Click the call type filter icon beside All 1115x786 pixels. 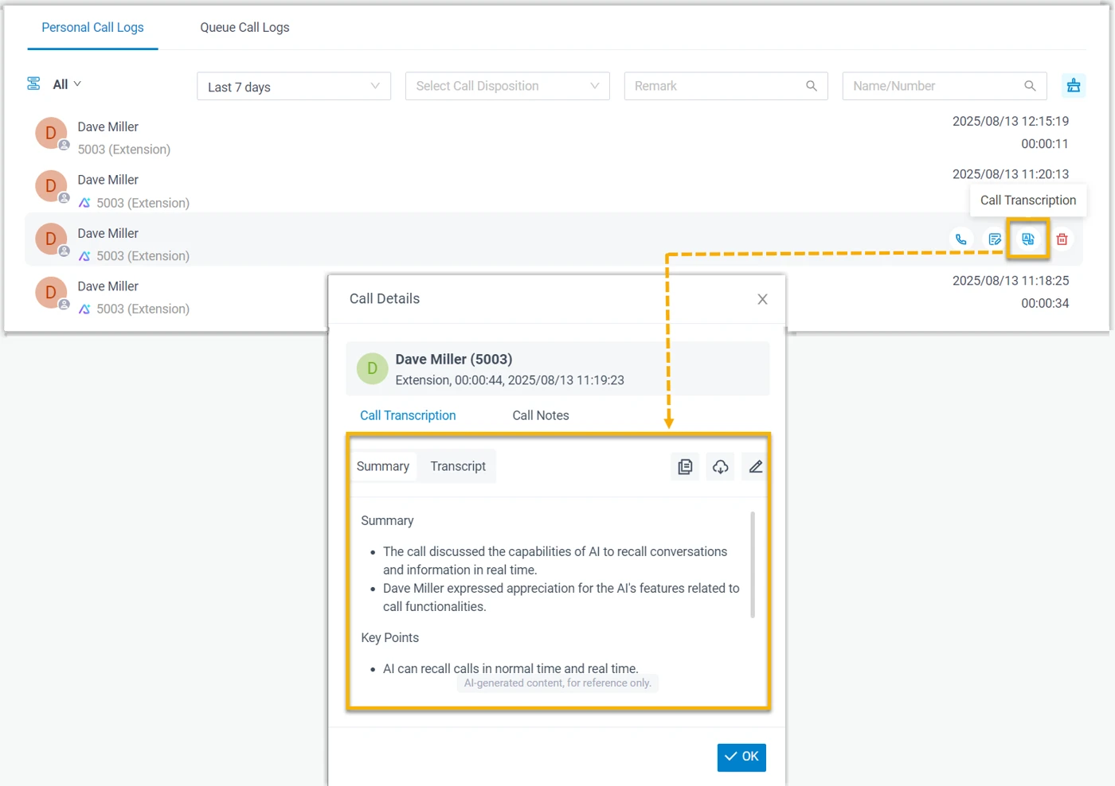(x=33, y=84)
